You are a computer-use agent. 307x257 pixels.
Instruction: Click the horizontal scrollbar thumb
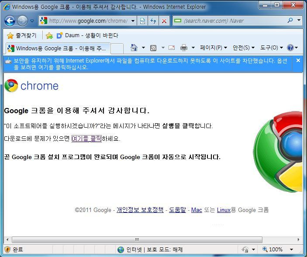137,240
